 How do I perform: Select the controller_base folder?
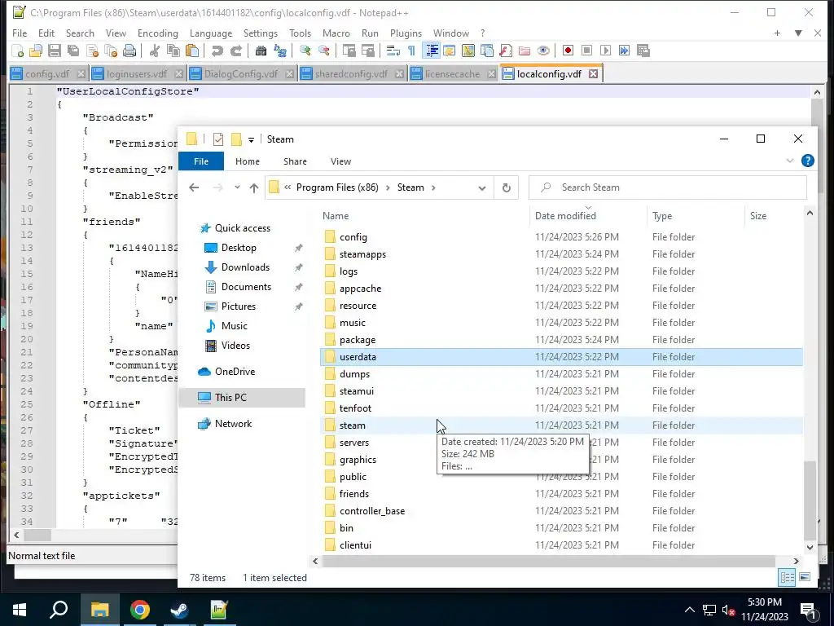click(x=561, y=511)
